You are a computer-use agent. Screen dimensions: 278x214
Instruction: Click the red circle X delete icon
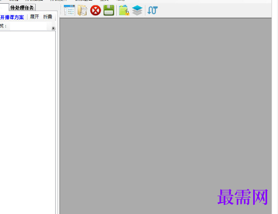click(x=96, y=10)
